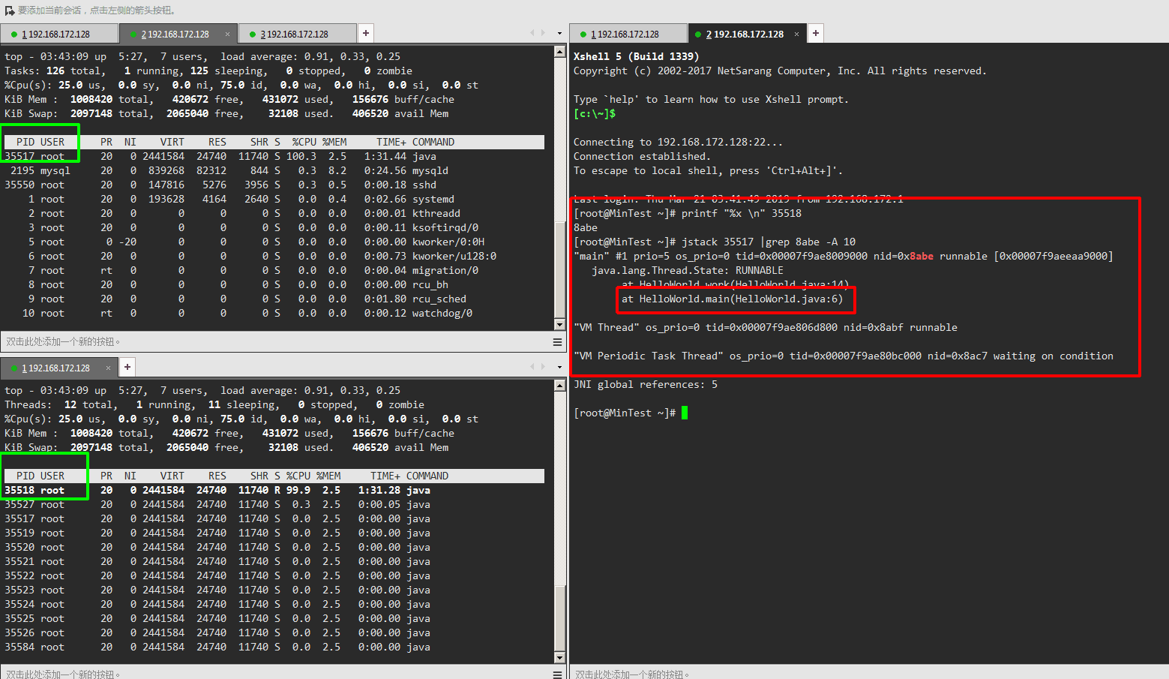The image size is (1169, 679).
Task: Click quick-button bar under right terminal
Action: (x=869, y=673)
